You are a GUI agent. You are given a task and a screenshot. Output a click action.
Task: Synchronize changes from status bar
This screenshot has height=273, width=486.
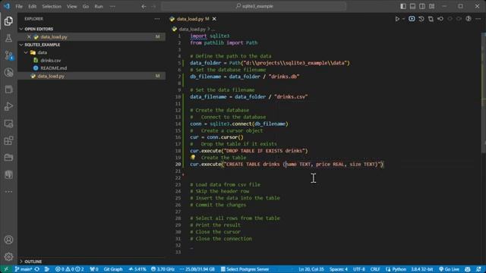tap(37, 269)
